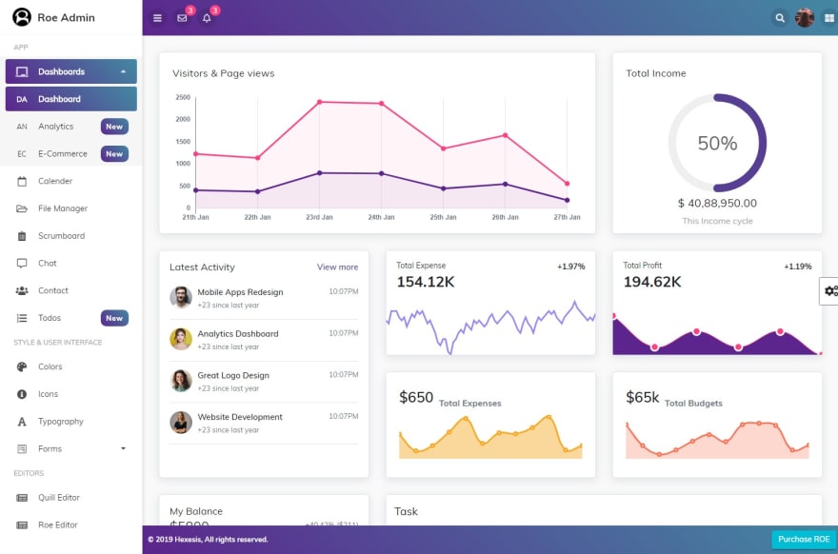Click View more in Latest Activity
The width and height of the screenshot is (838, 554).
click(337, 267)
